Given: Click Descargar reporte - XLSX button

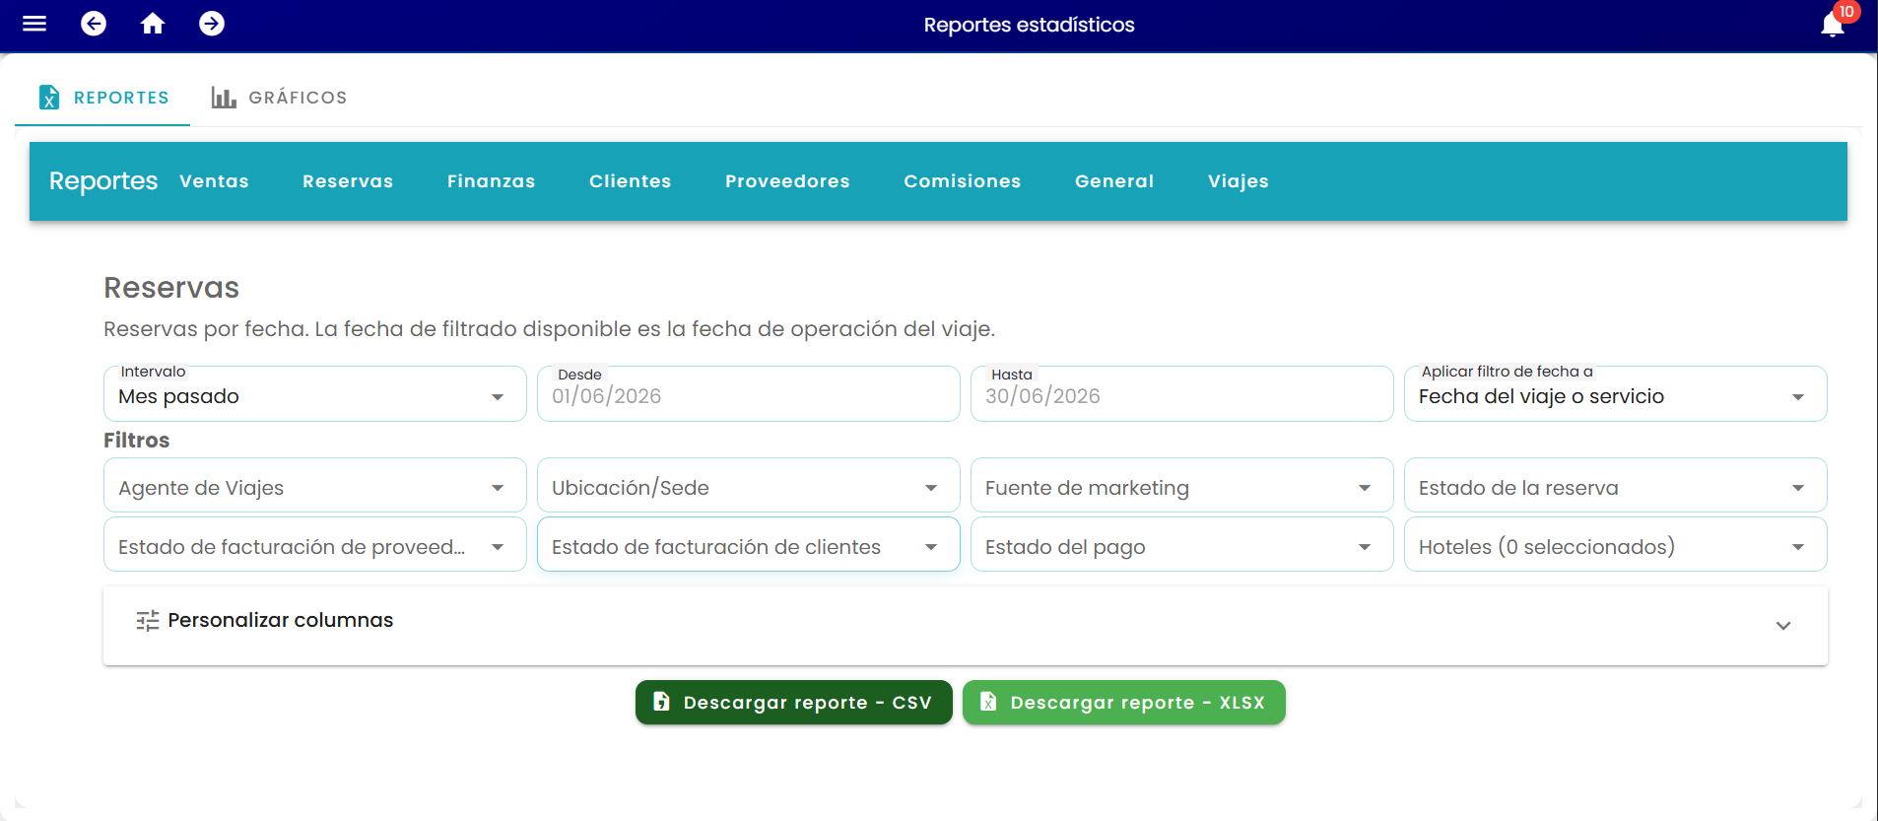Looking at the screenshot, I should coord(1124,703).
